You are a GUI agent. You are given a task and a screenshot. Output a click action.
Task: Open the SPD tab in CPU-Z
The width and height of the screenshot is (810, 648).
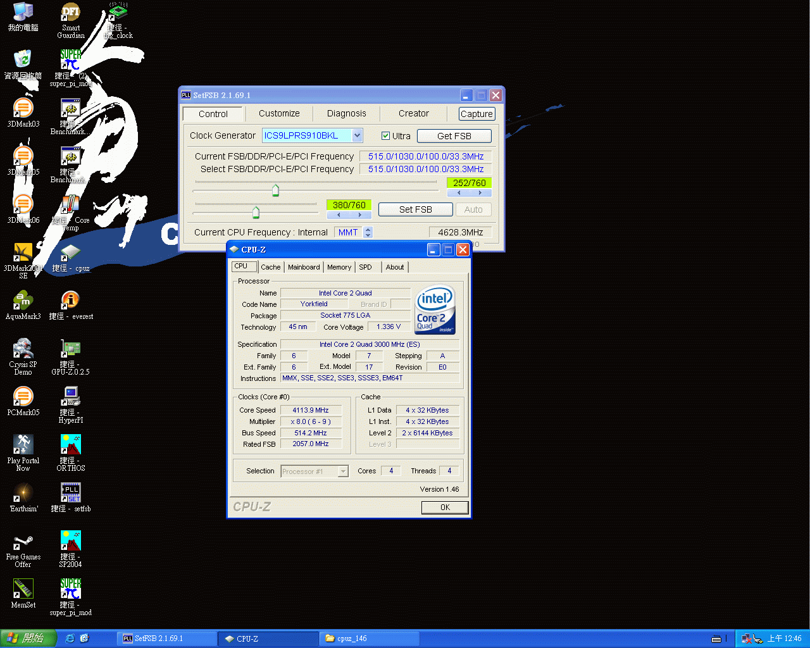point(365,267)
